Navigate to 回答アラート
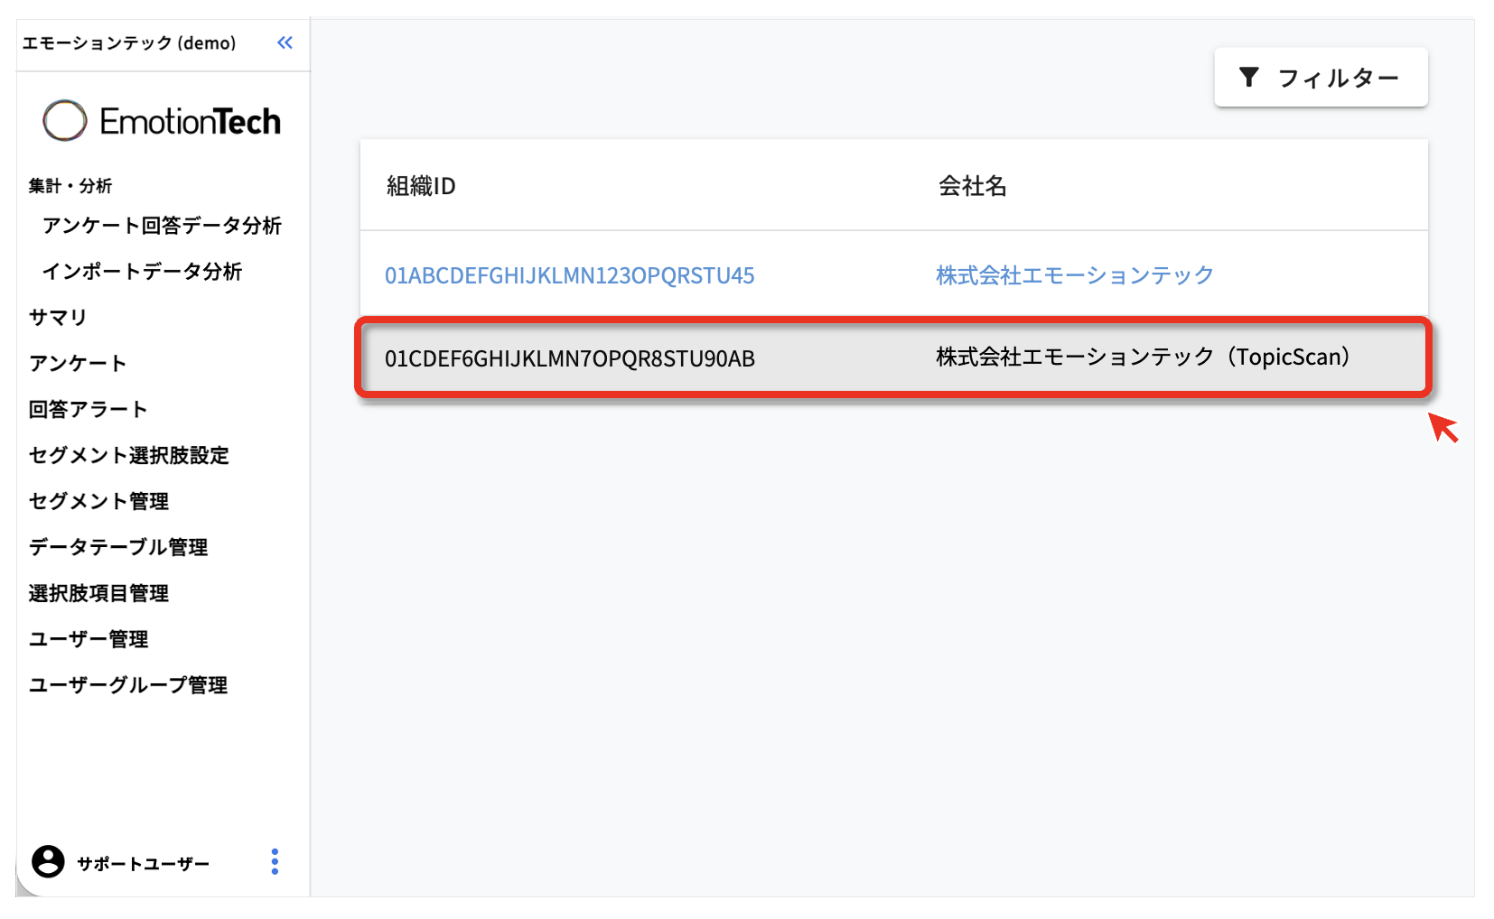The height and width of the screenshot is (919, 1494). pyautogui.click(x=88, y=410)
